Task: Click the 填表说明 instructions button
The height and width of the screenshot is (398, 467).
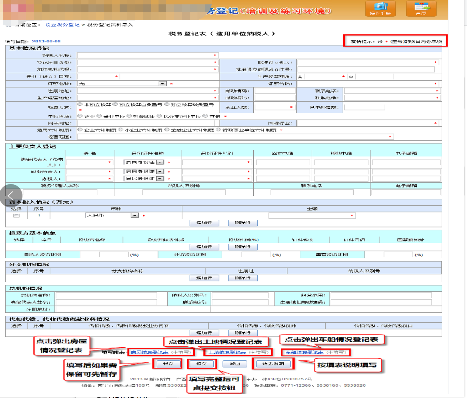Action: pos(273,364)
